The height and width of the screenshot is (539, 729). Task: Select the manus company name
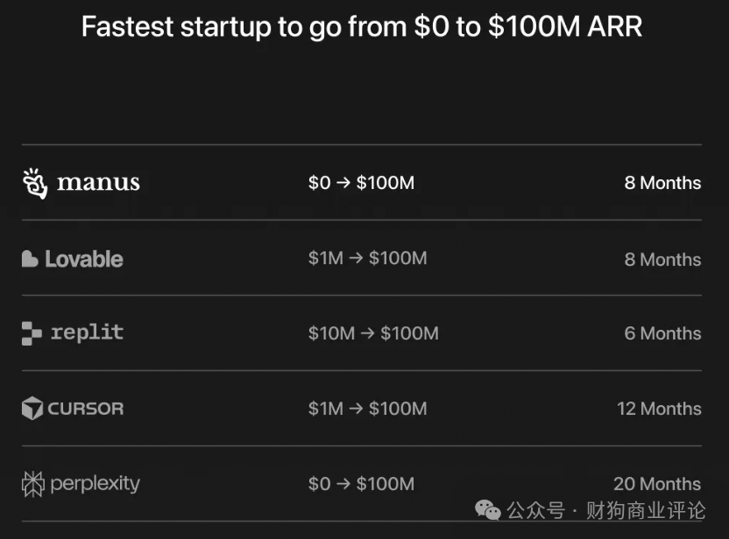pos(98,183)
